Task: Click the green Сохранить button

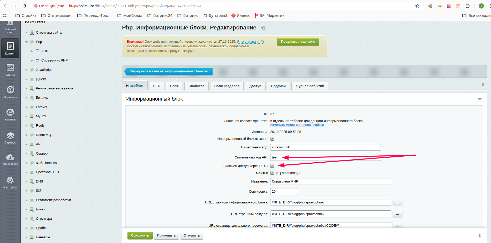Action: 140,236
